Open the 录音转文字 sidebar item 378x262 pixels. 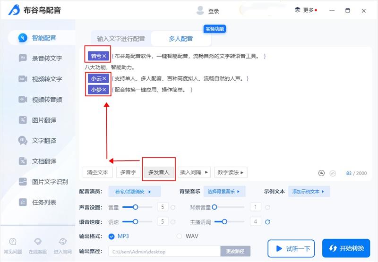tap(41, 58)
